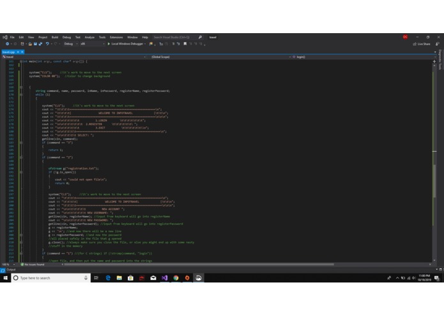Click the split editor handle above scrollbar

pyautogui.click(x=434, y=61)
